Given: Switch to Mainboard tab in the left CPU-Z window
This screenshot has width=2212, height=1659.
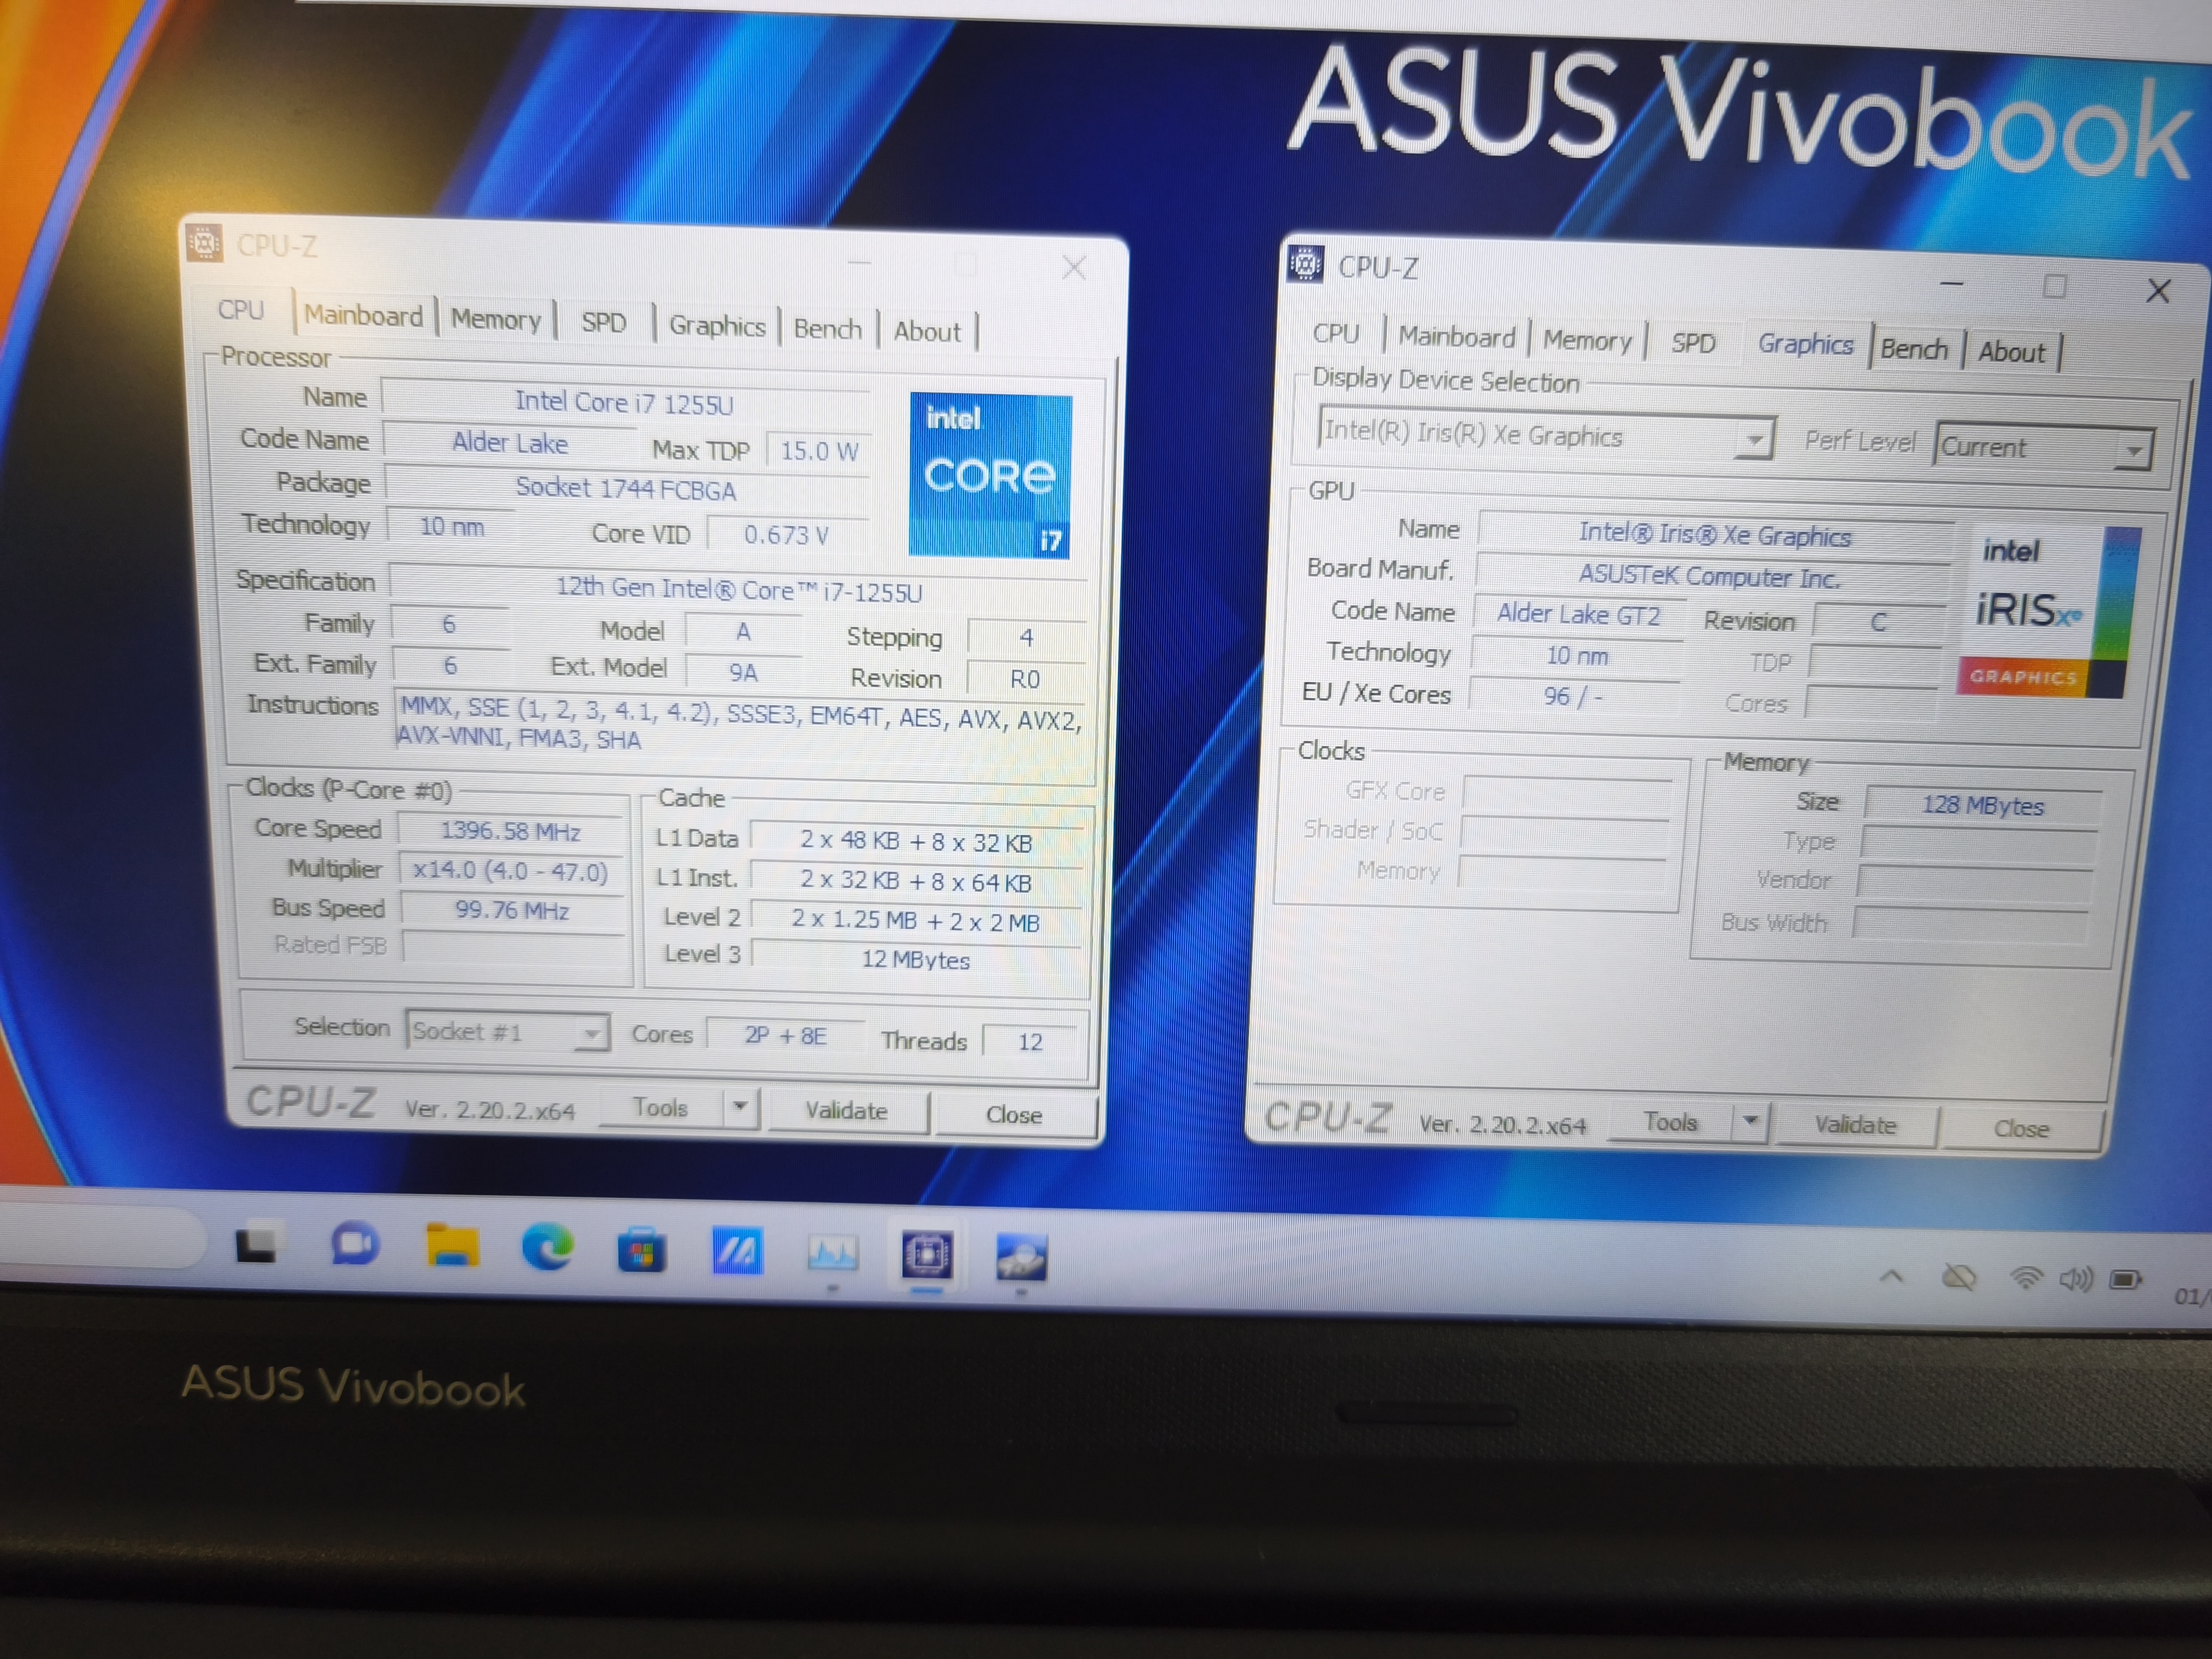Looking at the screenshot, I should pyautogui.click(x=363, y=316).
